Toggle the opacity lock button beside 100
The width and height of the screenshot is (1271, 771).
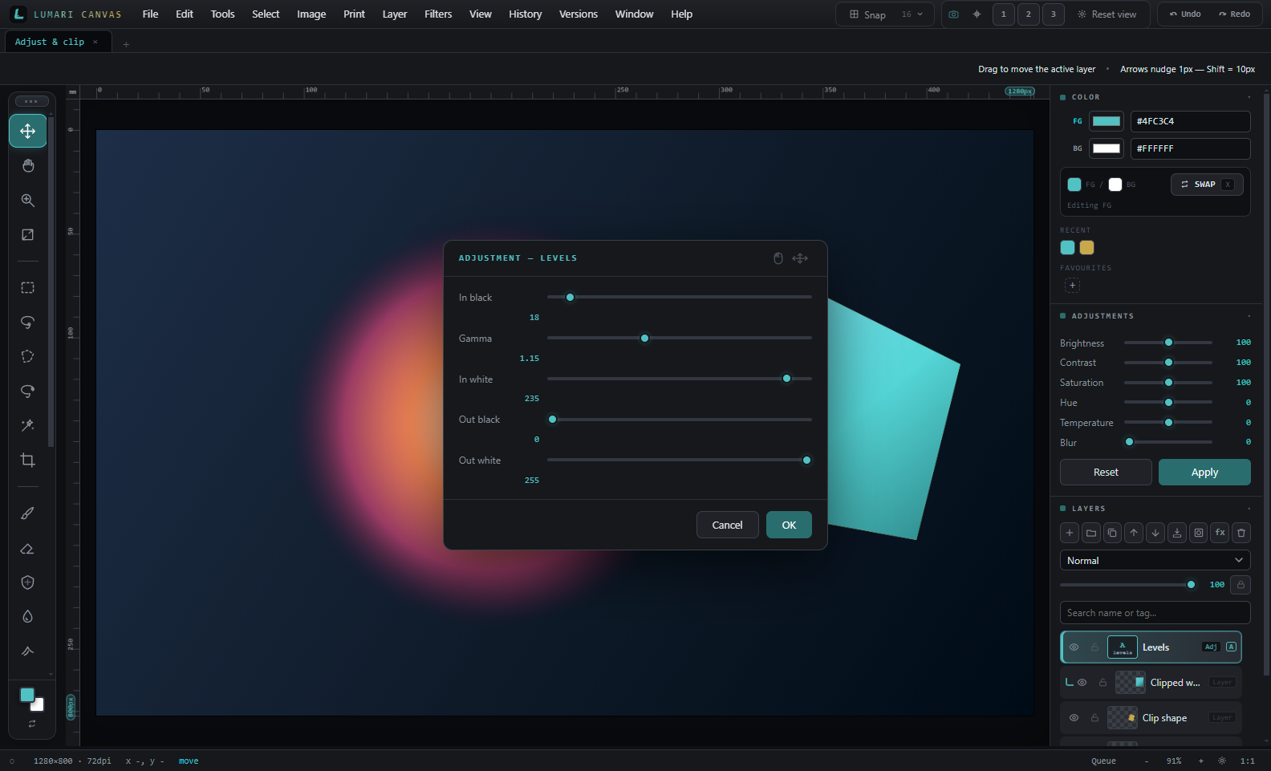pos(1241,585)
